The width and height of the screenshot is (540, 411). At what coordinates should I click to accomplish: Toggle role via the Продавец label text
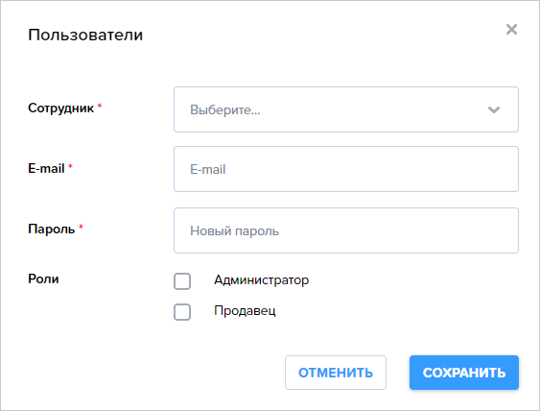click(x=245, y=311)
